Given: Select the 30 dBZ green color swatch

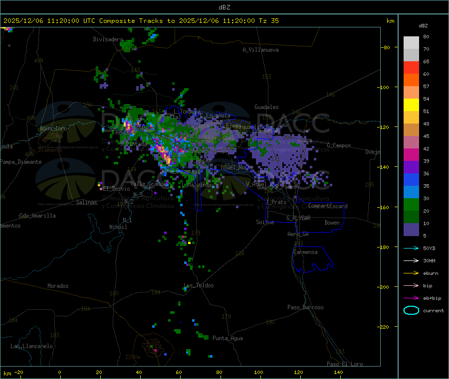Looking at the screenshot, I should pyautogui.click(x=411, y=204).
